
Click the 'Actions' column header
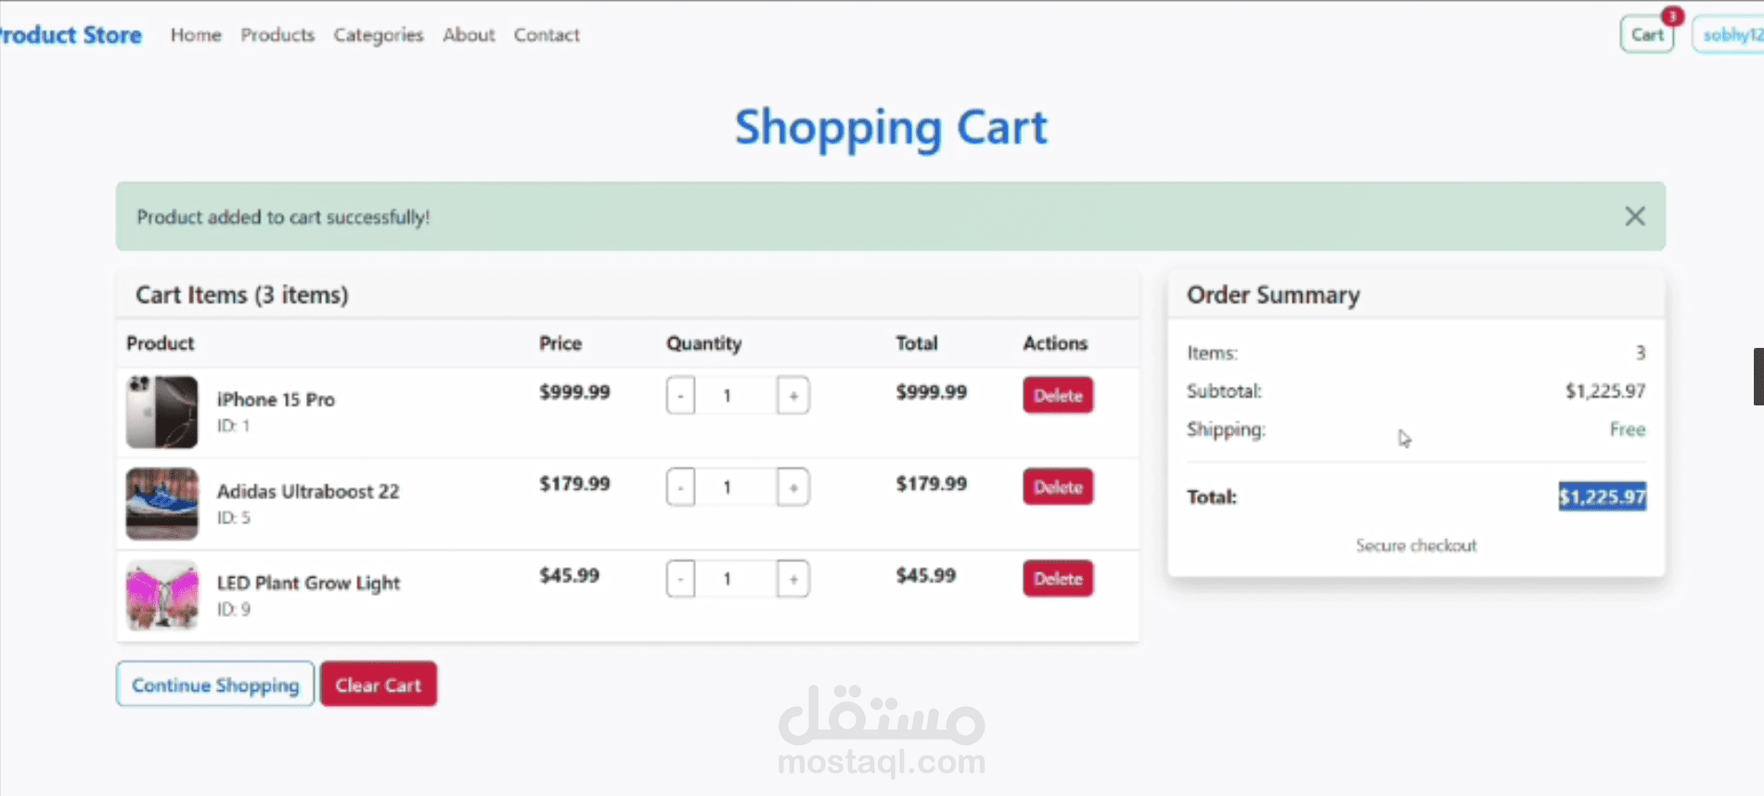pyautogui.click(x=1055, y=343)
